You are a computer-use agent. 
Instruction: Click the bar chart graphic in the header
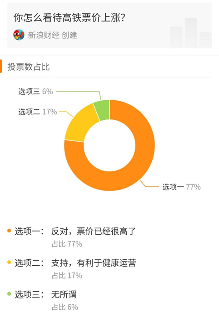tap(191, 33)
